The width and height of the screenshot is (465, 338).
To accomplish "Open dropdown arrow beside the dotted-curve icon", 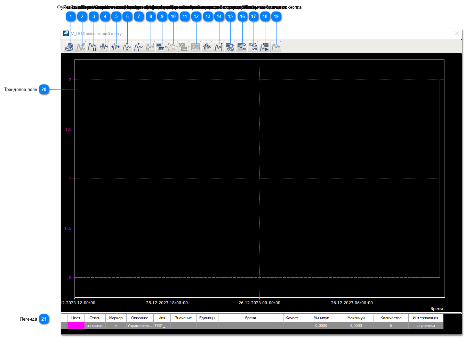I will [177, 47].
